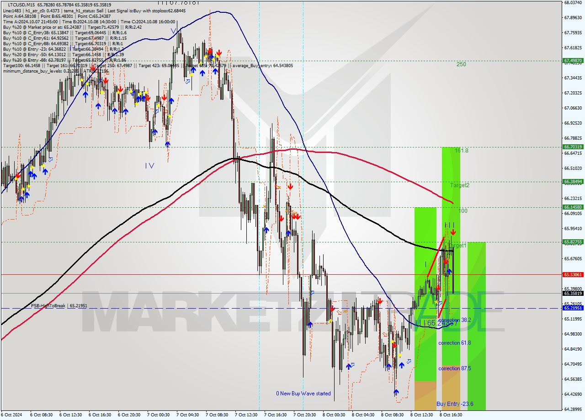Click the '8 Oct 08:30' time axis label
This screenshot has height=420, width=585.
(394, 415)
